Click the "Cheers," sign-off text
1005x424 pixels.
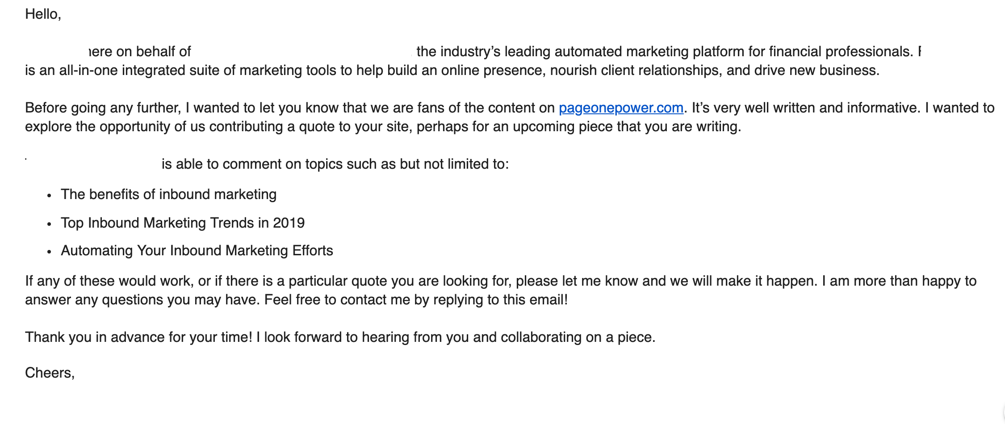50,373
